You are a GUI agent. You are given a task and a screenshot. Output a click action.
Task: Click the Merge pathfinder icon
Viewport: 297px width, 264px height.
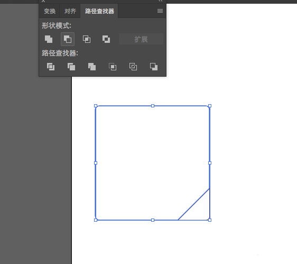pyautogui.click(x=92, y=67)
